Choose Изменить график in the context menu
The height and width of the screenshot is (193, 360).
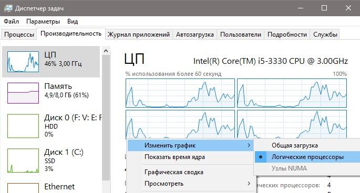190,145
